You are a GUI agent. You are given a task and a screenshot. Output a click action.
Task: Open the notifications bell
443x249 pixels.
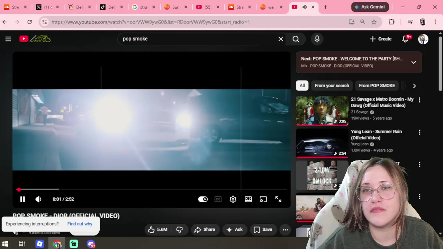click(x=406, y=39)
